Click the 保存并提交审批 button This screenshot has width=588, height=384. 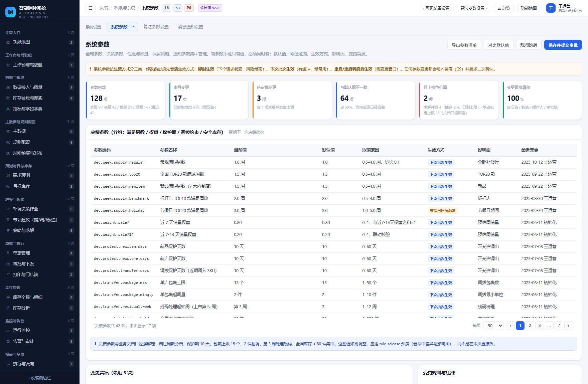click(x=563, y=45)
